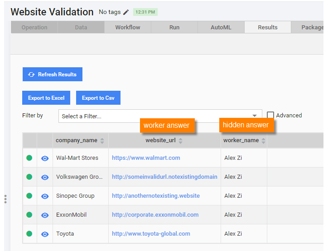Open the walmart.com link

point(146,158)
